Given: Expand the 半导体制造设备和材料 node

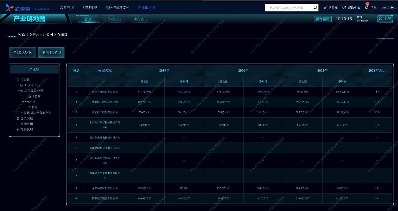Looking at the screenshot, I should pyautogui.click(x=18, y=113).
